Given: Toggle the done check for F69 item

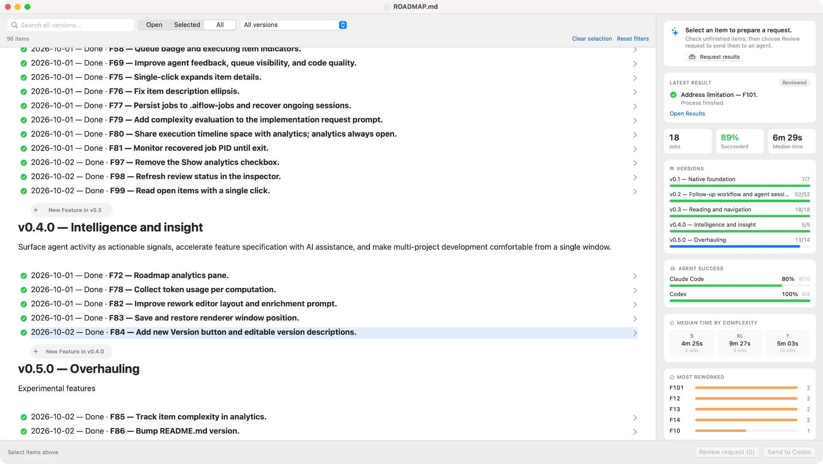Looking at the screenshot, I should pyautogui.click(x=24, y=63).
